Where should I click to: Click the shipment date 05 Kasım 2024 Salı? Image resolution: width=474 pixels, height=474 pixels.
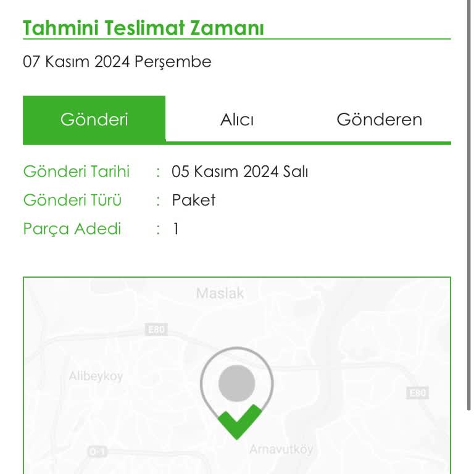click(239, 172)
